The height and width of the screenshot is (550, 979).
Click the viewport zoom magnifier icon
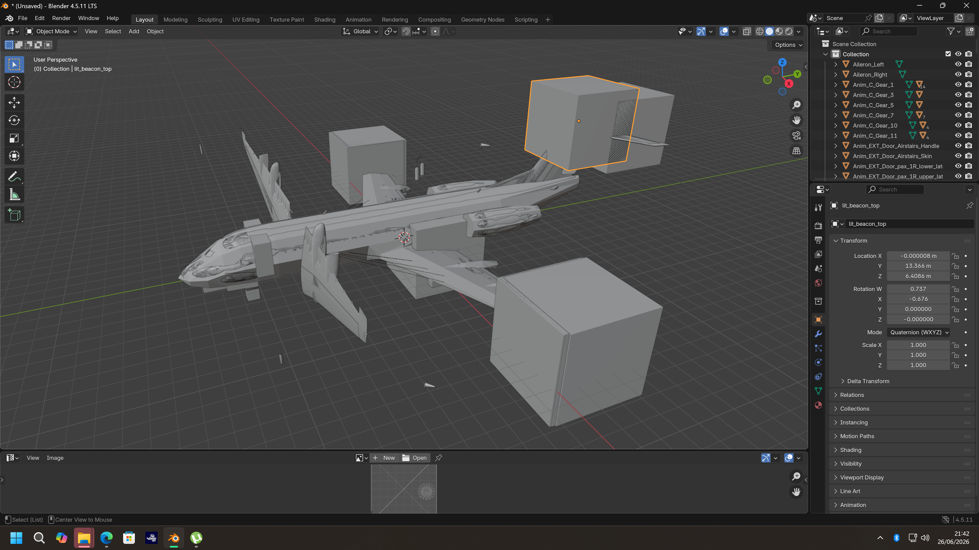(x=796, y=105)
